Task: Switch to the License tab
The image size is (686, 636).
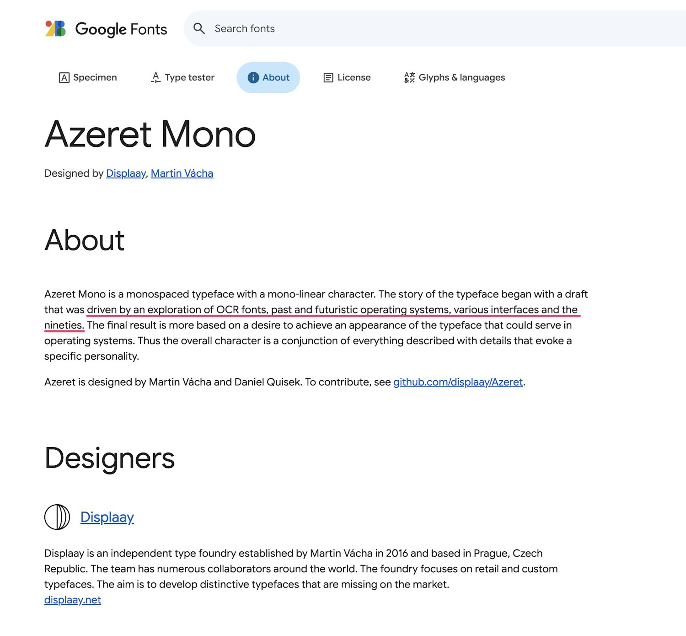Action: point(347,77)
